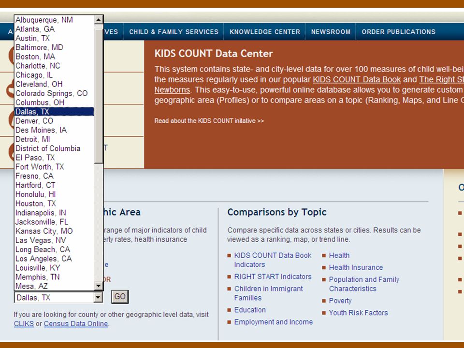
Task: Select El Paso, TX from the list
Action: (55, 158)
